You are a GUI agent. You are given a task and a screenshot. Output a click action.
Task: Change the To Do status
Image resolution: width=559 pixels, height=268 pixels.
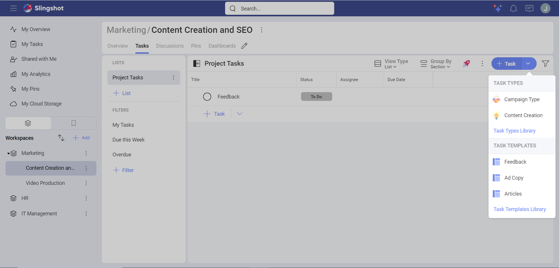316,97
